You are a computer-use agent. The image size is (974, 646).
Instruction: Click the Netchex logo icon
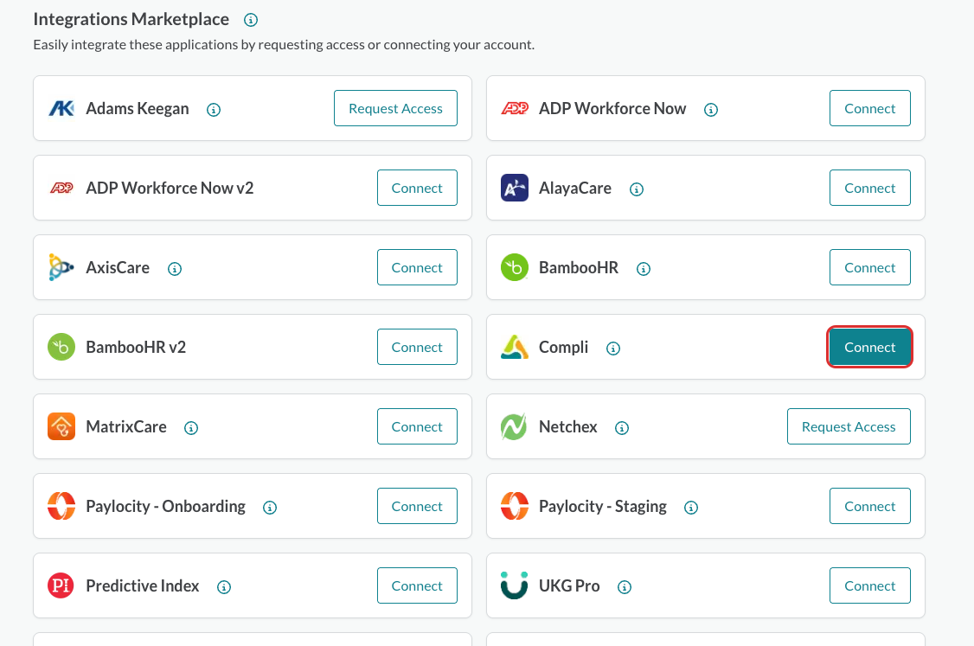point(515,426)
